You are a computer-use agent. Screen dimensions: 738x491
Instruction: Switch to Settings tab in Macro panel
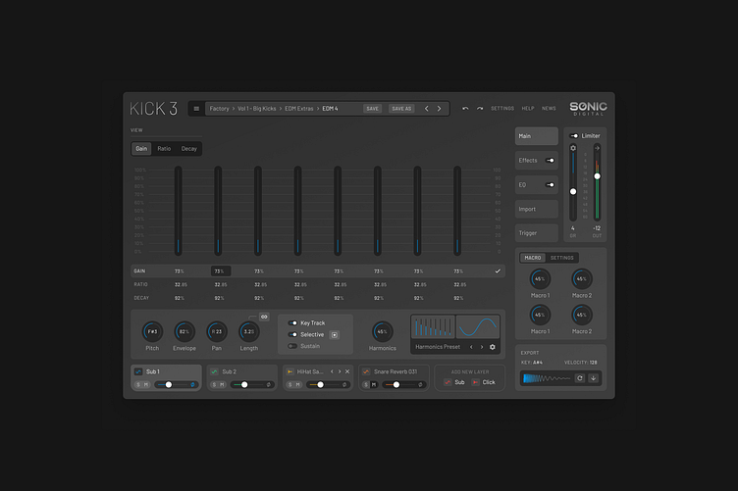click(562, 258)
